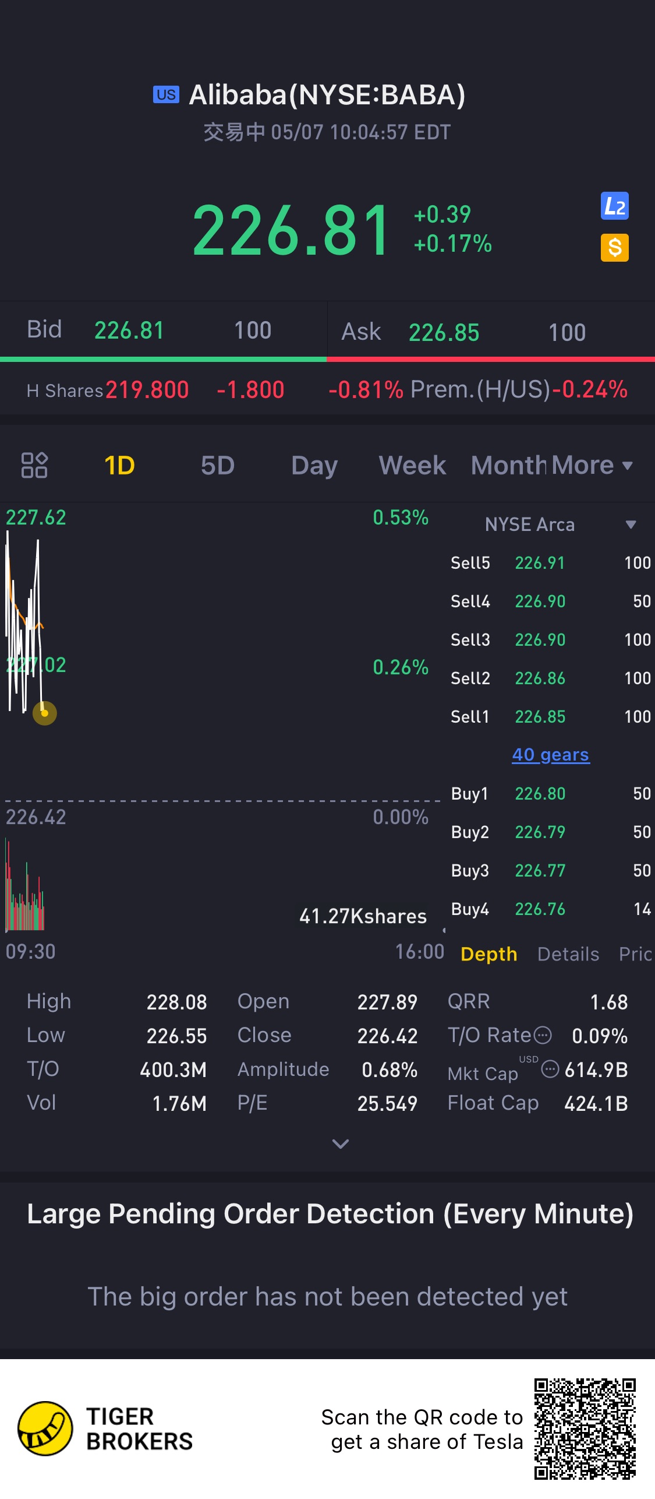Image resolution: width=655 pixels, height=1499 pixels.
Task: Switch to the 5D chart tab
Action: [218, 466]
